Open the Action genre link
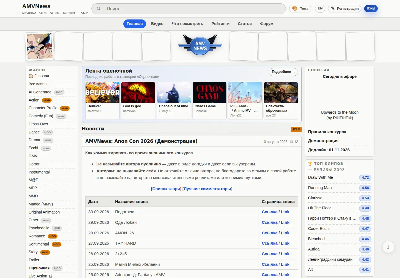400x278 pixels. [34, 100]
